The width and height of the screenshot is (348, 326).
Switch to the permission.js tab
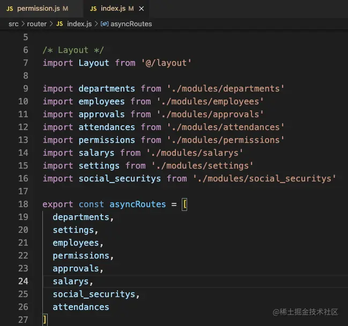point(41,9)
